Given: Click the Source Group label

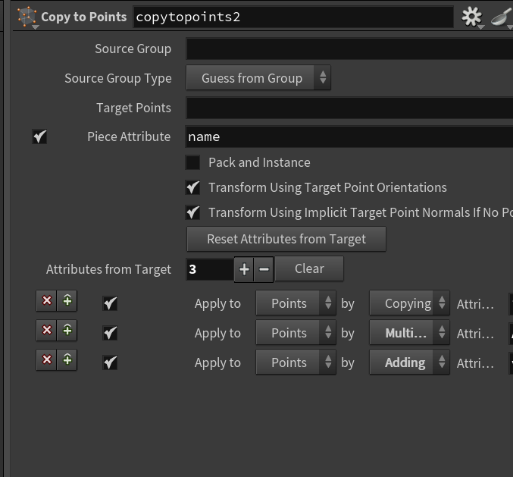Looking at the screenshot, I should (x=133, y=49).
